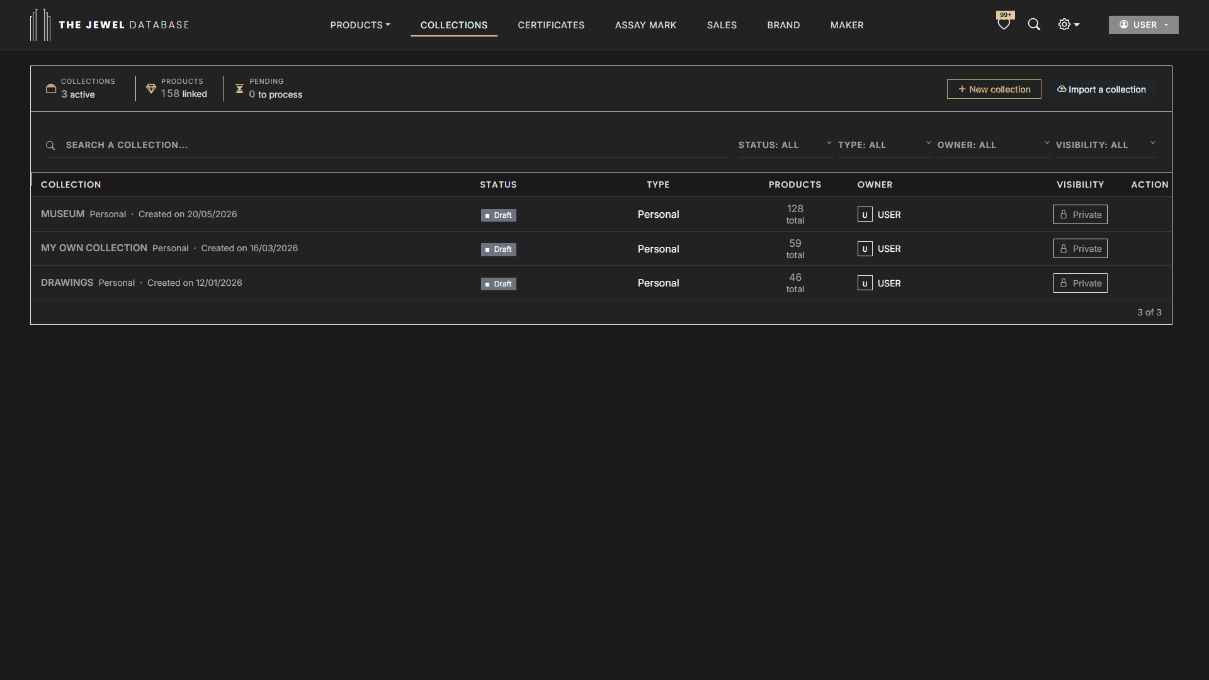Open the Assay Mark page
Viewport: 1209px width, 680px height.
645,25
